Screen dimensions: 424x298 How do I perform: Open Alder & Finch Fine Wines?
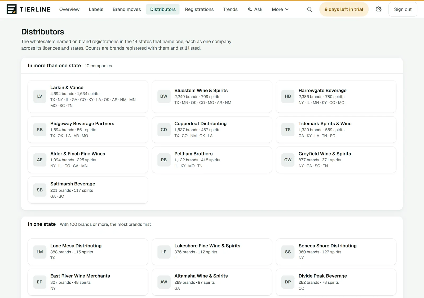[88, 160]
